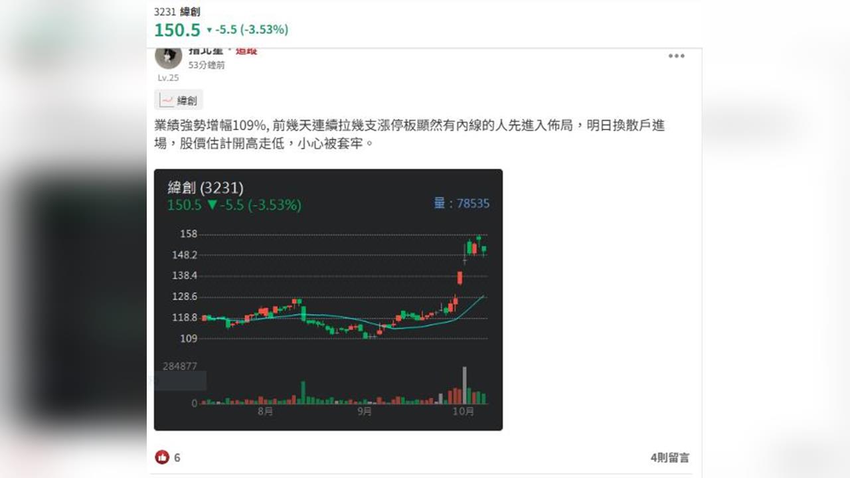This screenshot has height=478, width=850.
Task: Click the Lv.25 level badge
Action: tap(168, 78)
